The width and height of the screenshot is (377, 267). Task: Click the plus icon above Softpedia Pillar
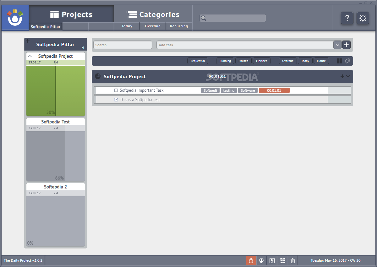(27, 41)
